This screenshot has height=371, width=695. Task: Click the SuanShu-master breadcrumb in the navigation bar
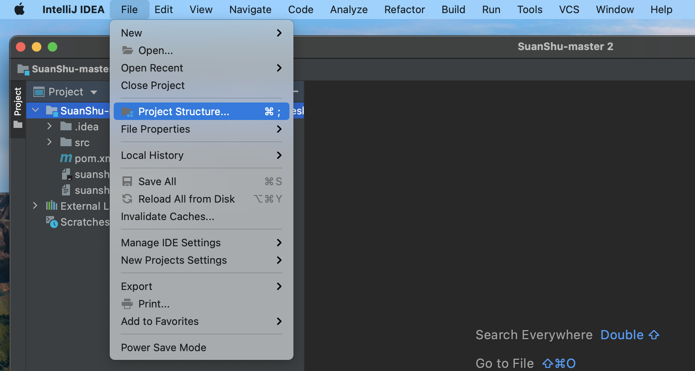(x=64, y=69)
